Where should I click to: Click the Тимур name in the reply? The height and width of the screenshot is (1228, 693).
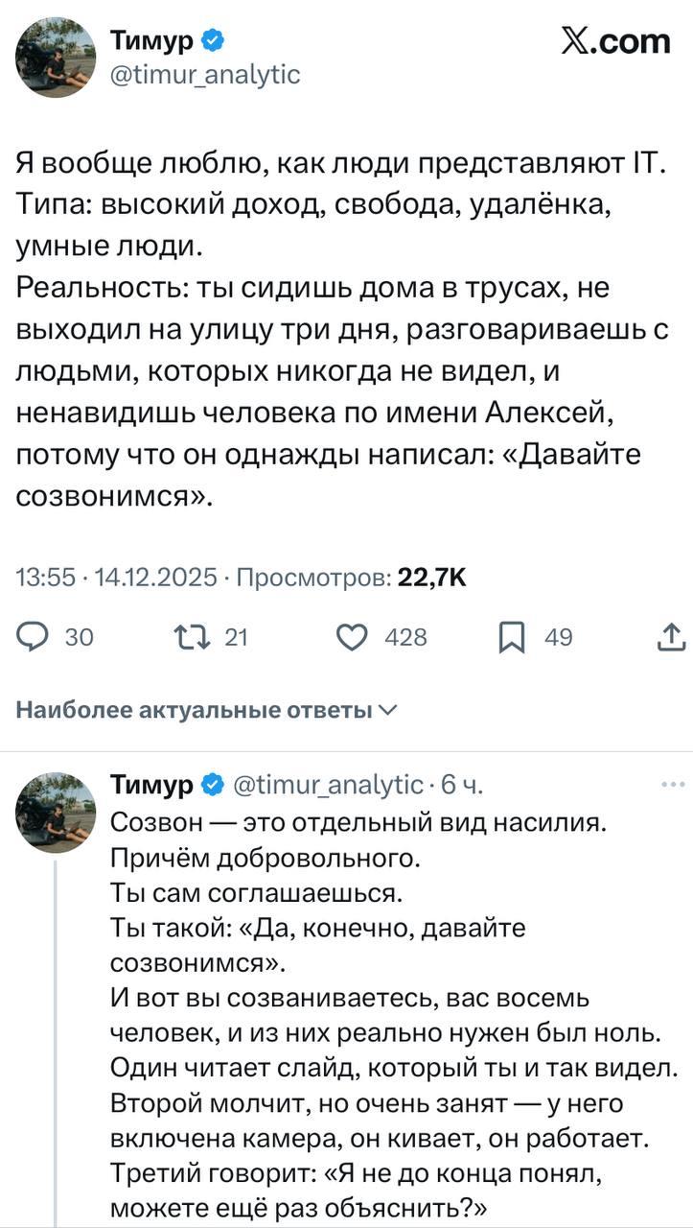pyautogui.click(x=153, y=785)
